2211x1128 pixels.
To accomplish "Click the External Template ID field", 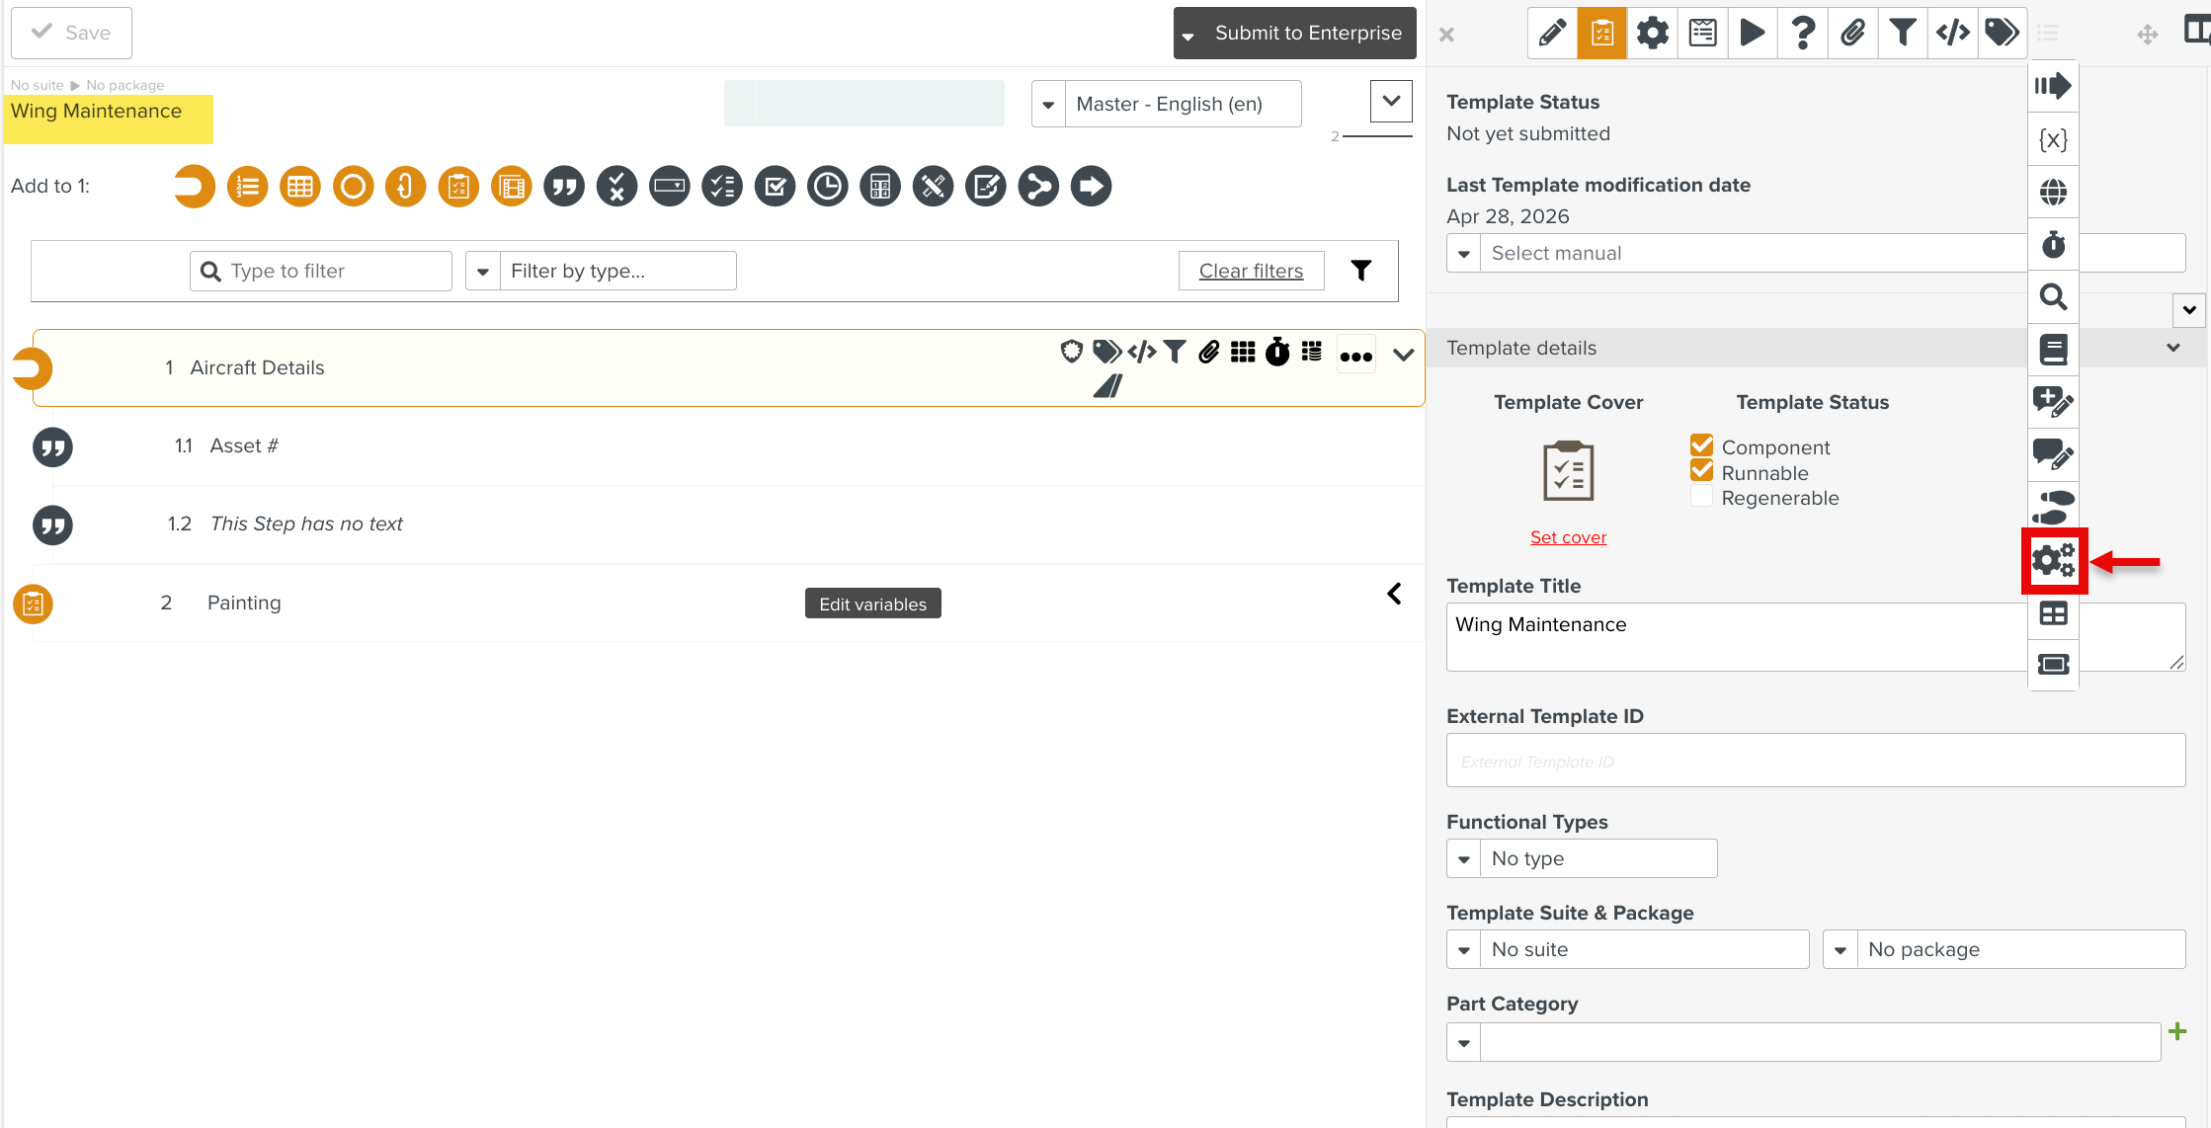I will tap(1816, 761).
